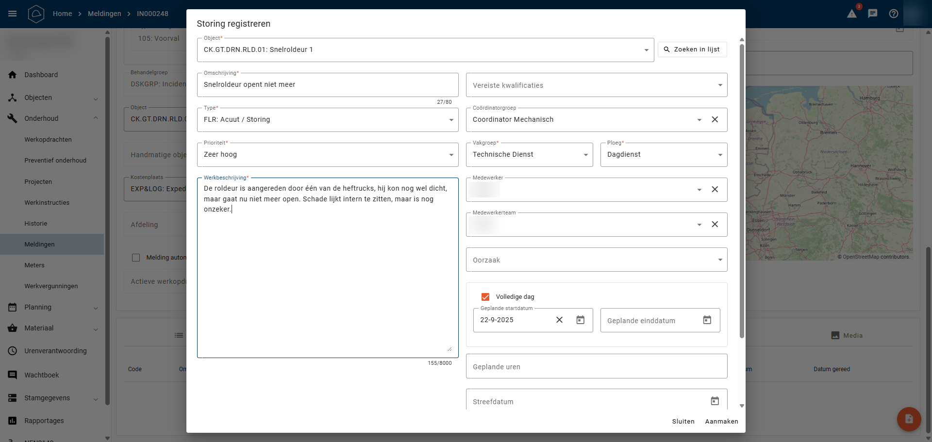
Task: Expand the Vereiste kwalificaties dropdown
Action: tap(596, 85)
